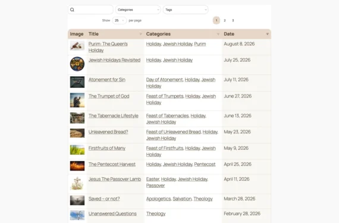
Task: Go to page 2
Action: (x=225, y=21)
